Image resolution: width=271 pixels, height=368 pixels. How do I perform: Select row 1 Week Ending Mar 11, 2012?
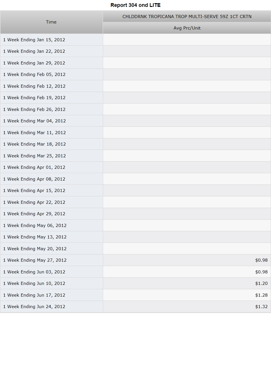coord(135,133)
